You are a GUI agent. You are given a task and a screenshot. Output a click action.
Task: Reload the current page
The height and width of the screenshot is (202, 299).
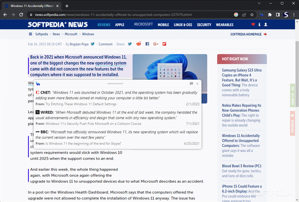(x=21, y=14)
